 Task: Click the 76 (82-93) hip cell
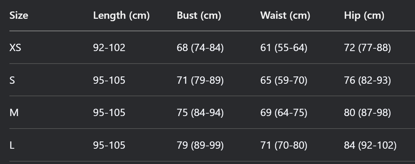(x=368, y=80)
